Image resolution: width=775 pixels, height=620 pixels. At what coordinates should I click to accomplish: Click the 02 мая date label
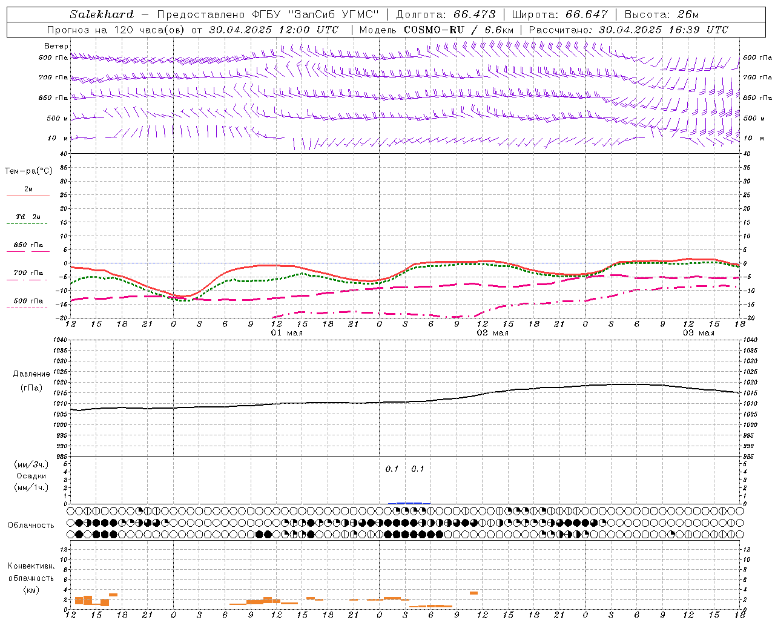493,333
